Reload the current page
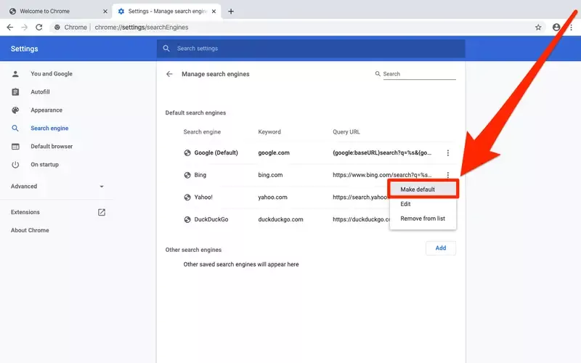Screen dimensions: 581x363 [x=39, y=27]
